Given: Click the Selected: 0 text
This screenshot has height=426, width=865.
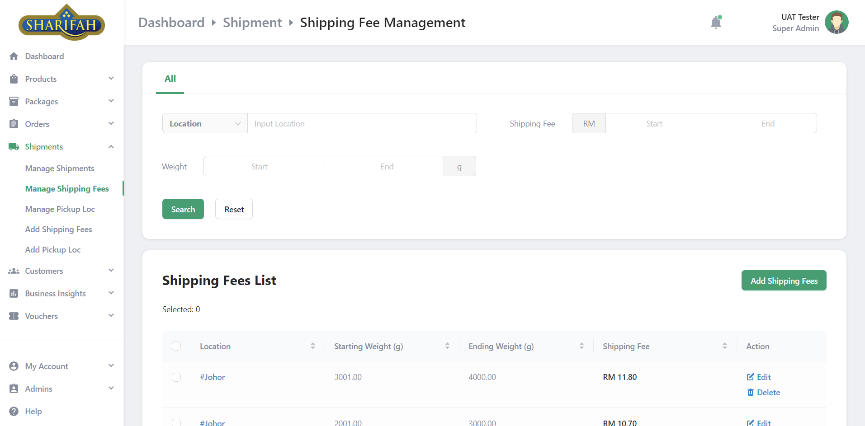Looking at the screenshot, I should (x=181, y=309).
